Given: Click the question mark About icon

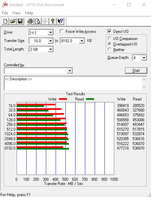Looking at the screenshot, I should click(x=53, y=21).
